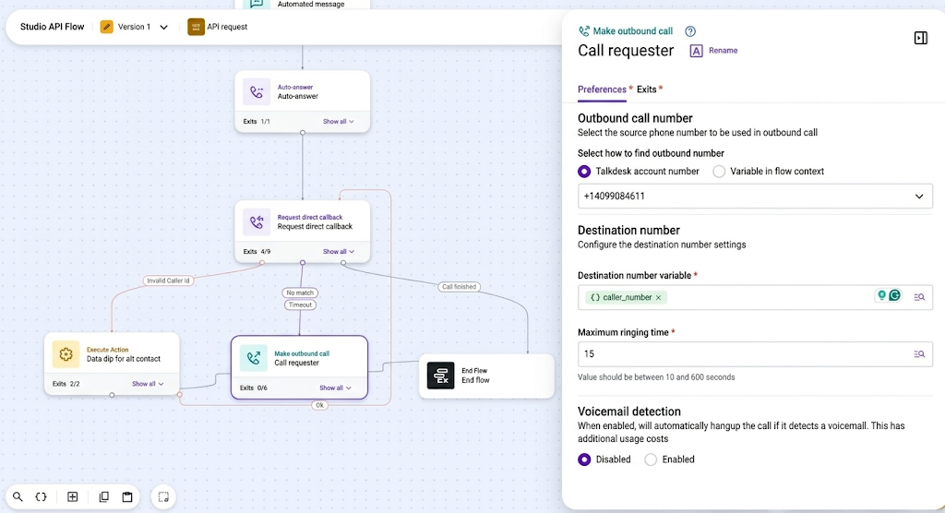Viewport: 945px width, 513px height.
Task: Click 'Value should be between 10 and 600 seconds'
Action: point(656,376)
